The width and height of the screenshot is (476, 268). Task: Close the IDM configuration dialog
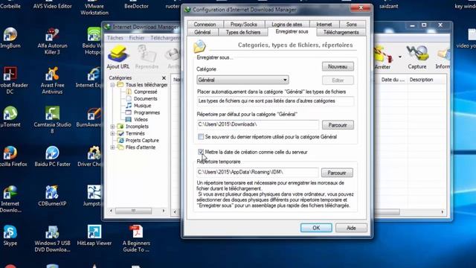[x=361, y=8]
